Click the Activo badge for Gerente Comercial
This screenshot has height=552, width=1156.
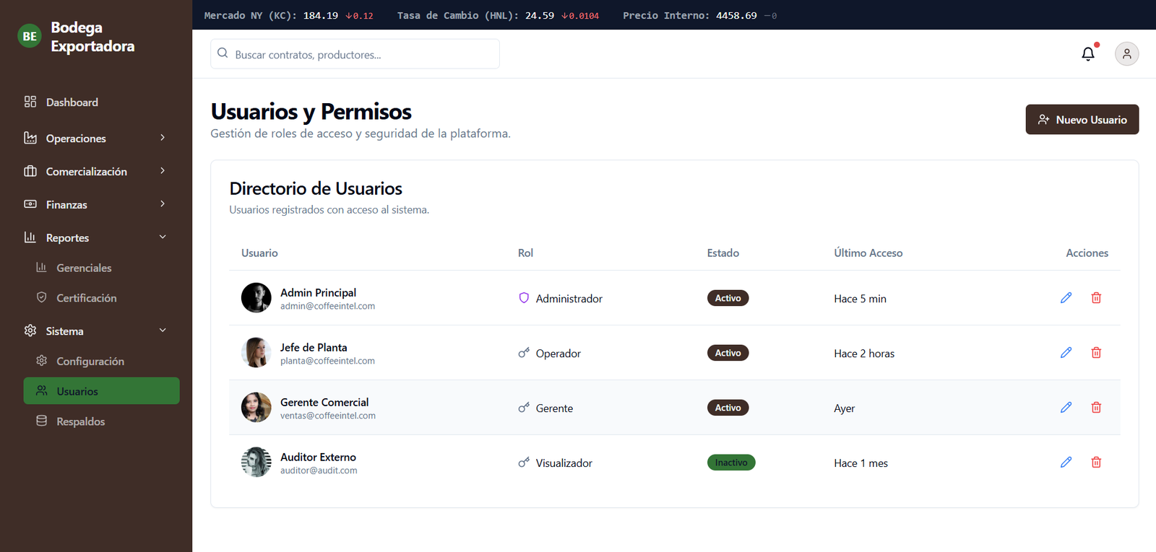click(728, 408)
